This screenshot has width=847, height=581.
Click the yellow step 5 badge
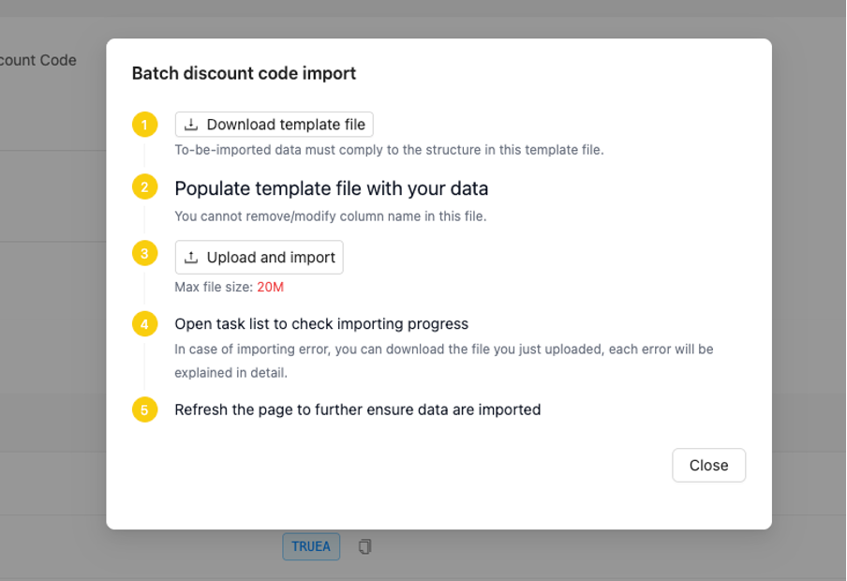pyautogui.click(x=144, y=410)
